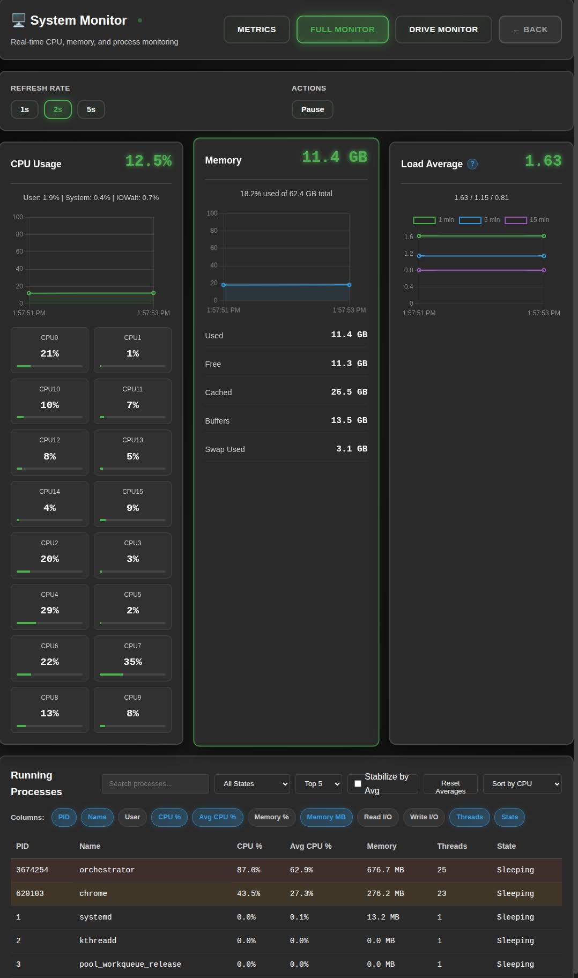Click the CPU % table header
Viewport: 578px width, 978px height.
click(x=250, y=846)
